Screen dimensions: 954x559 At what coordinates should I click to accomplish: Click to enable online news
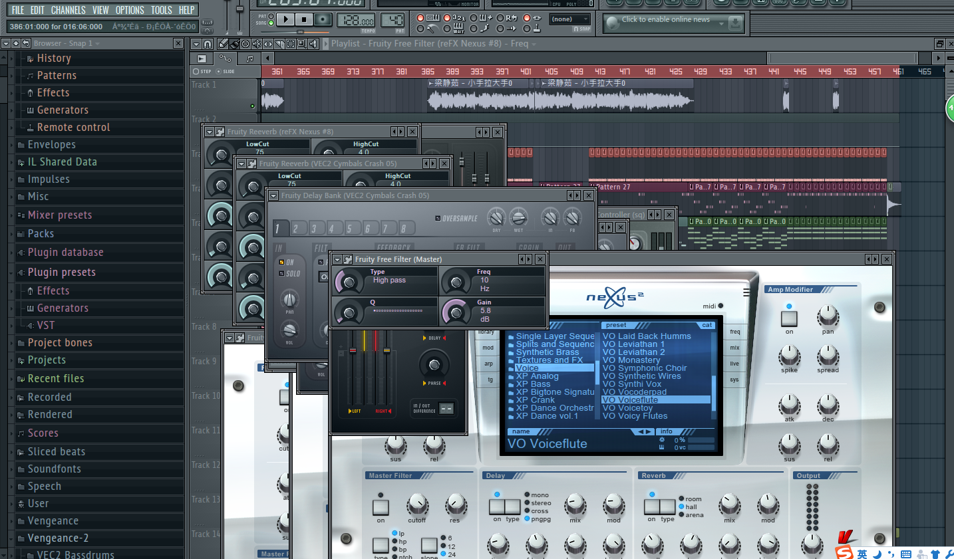[x=665, y=20]
